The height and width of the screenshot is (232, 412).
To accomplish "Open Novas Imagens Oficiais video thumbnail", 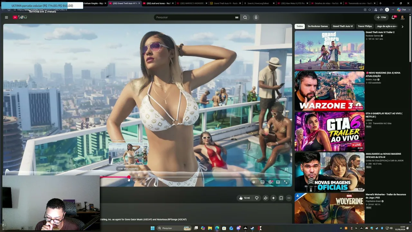I will click(330, 172).
